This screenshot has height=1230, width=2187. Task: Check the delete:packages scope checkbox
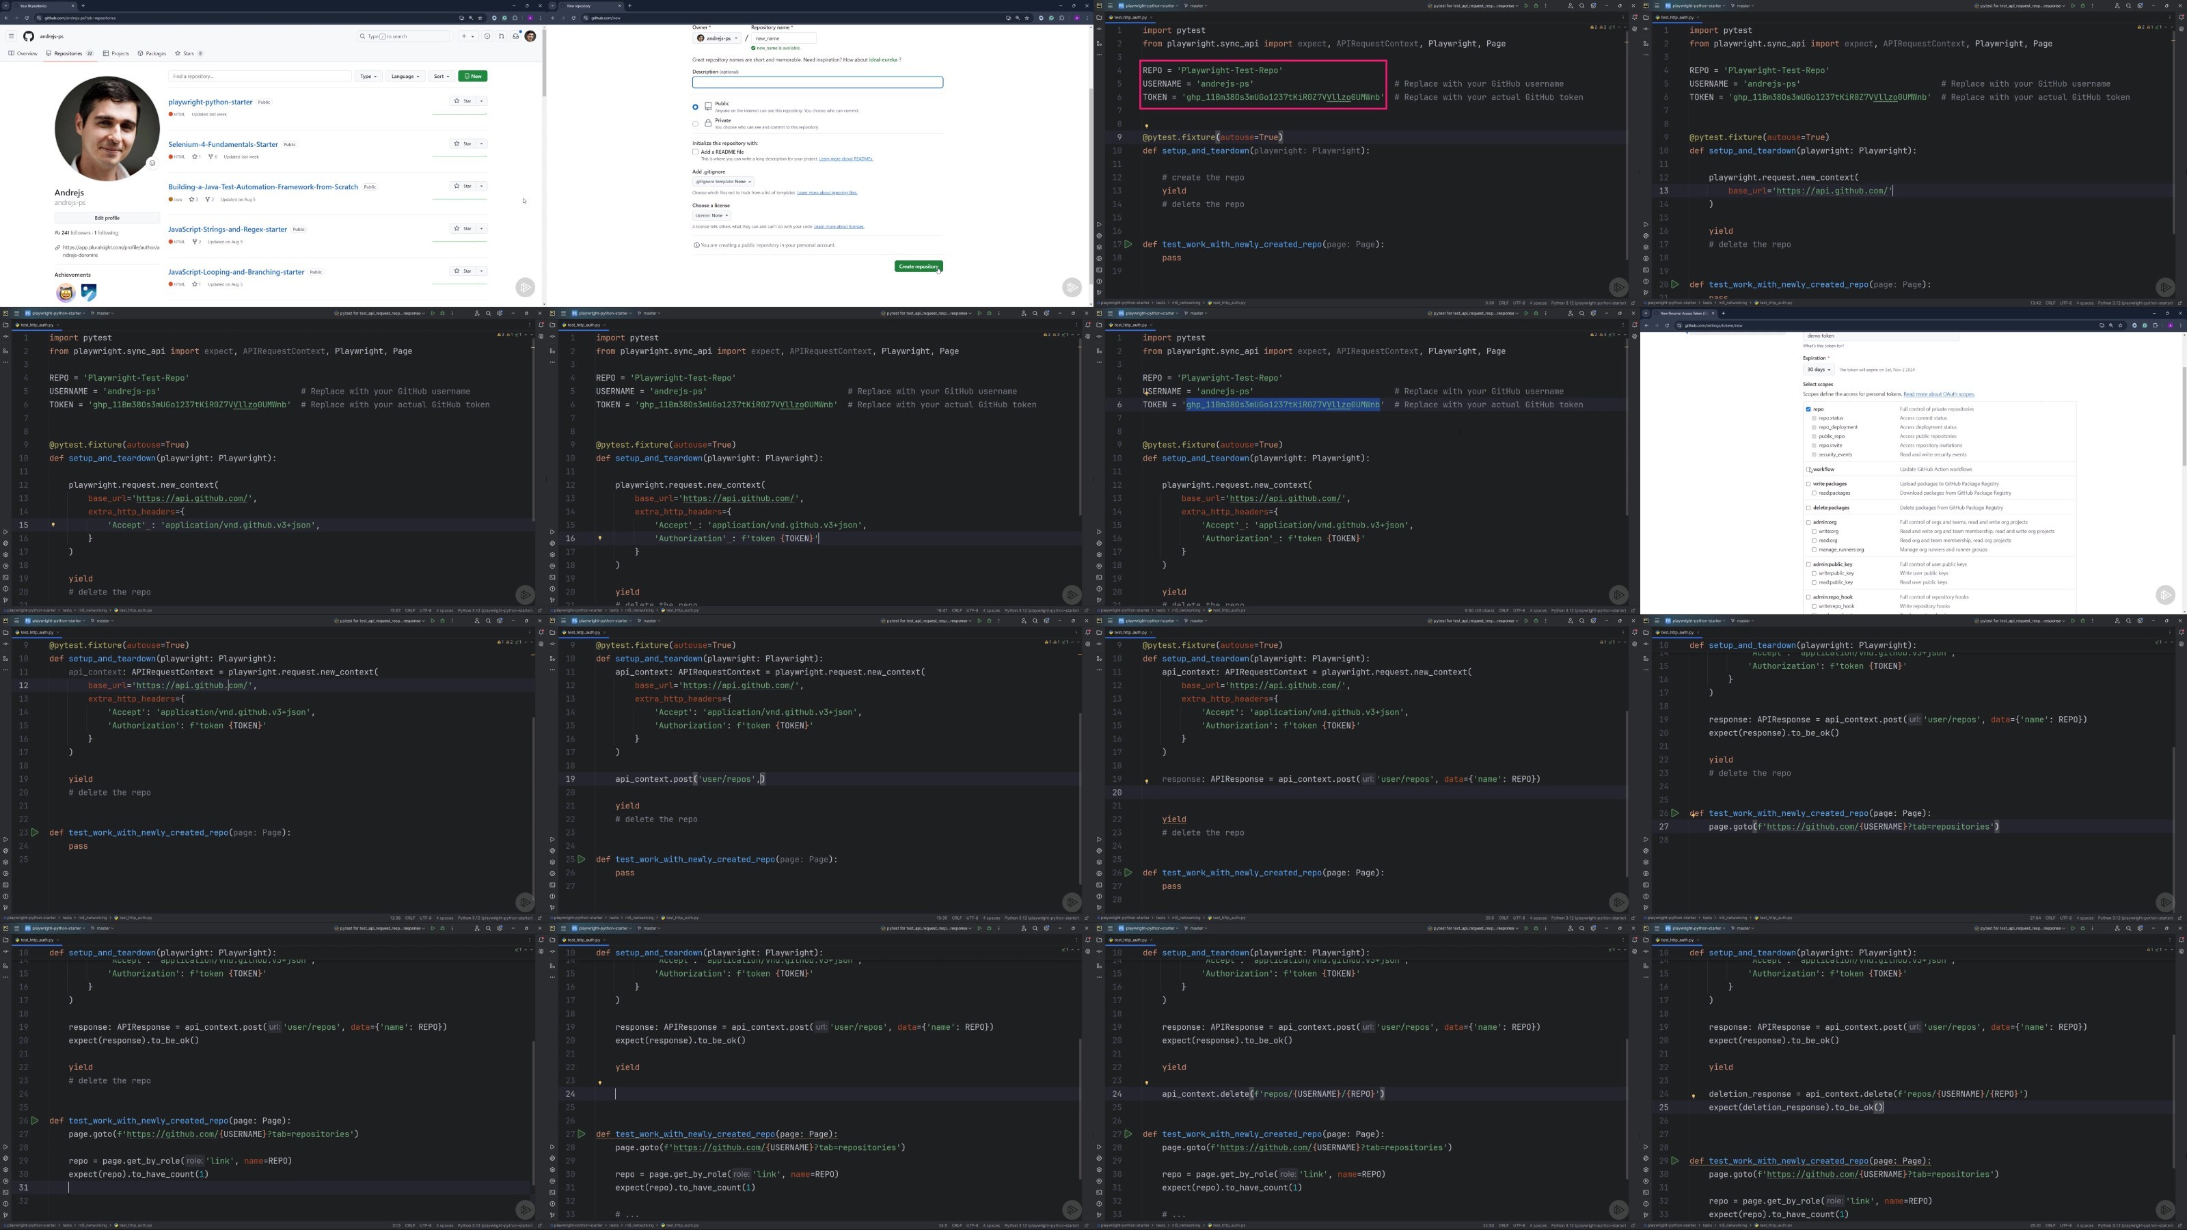click(1808, 508)
